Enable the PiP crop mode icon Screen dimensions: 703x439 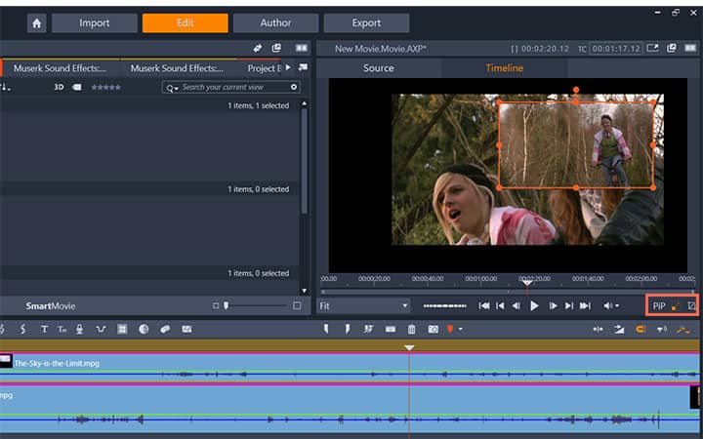[691, 306]
